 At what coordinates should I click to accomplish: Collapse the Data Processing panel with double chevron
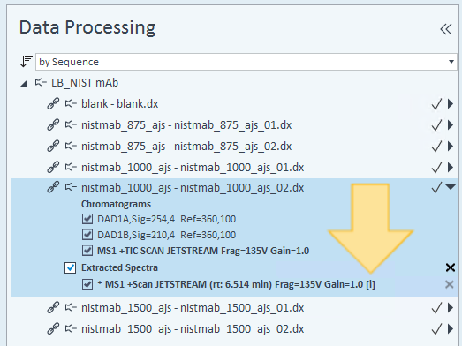[x=446, y=29]
